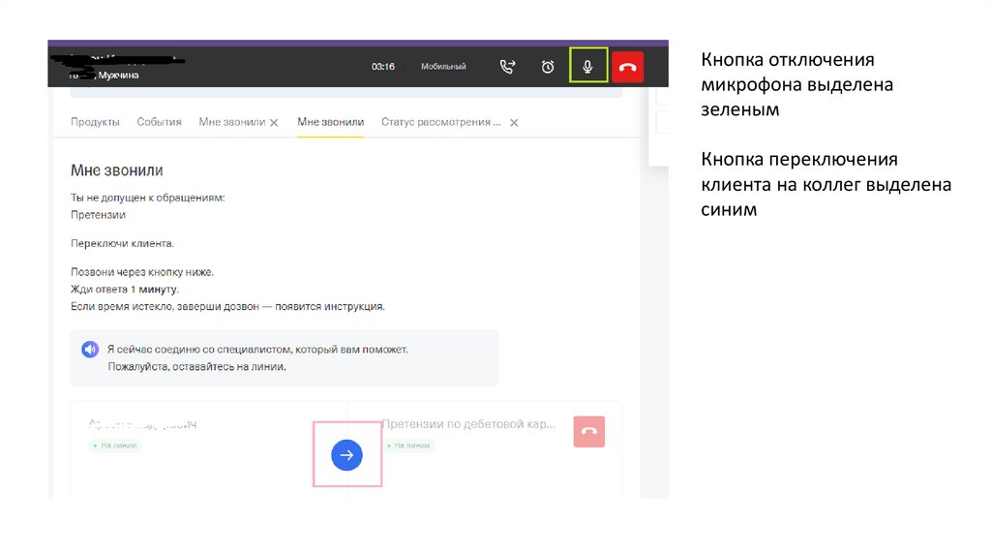The width and height of the screenshot is (991, 556).
Task: Select the active Мне звонили tab
Action: [x=330, y=122]
